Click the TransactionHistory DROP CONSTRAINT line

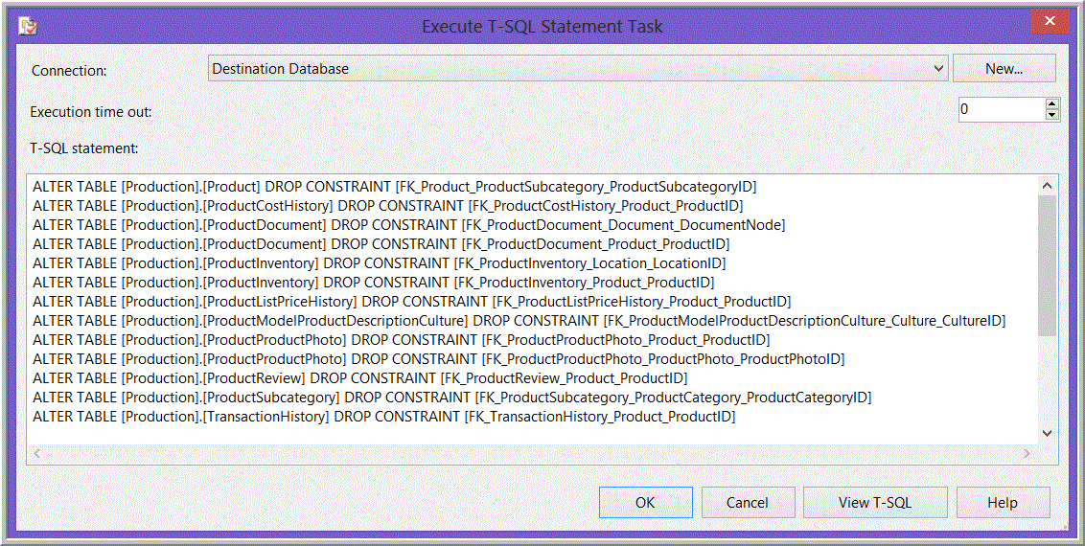[x=383, y=417]
